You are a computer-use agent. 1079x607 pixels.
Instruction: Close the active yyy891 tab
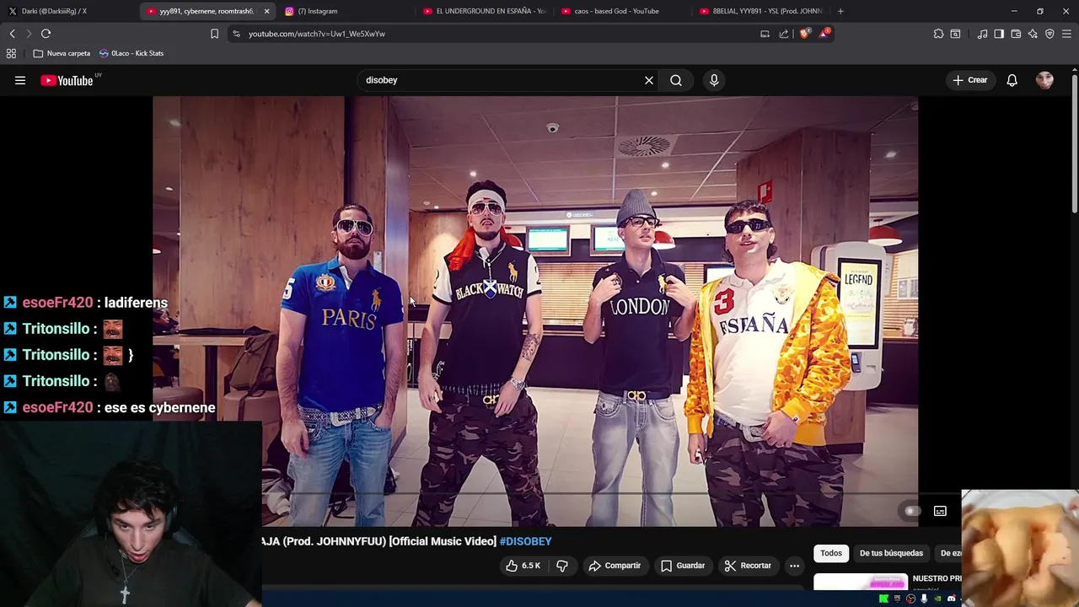pos(266,11)
